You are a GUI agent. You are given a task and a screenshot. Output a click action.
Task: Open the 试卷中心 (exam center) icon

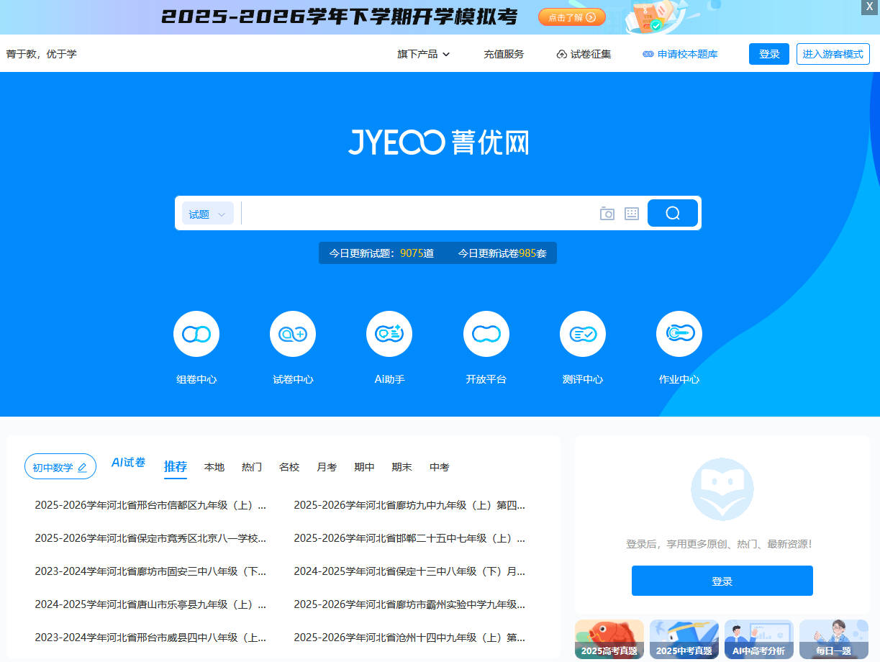tap(292, 333)
